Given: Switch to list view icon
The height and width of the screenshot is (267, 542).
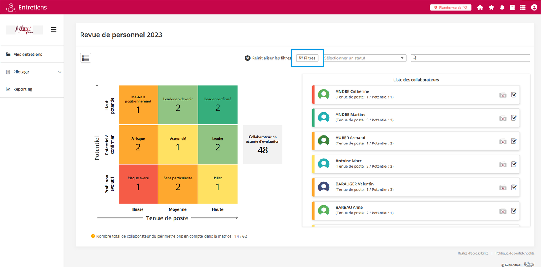Looking at the screenshot, I should [x=85, y=58].
